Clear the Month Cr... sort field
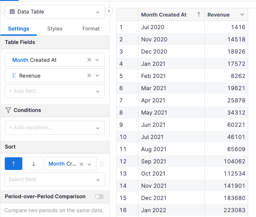Screen dimensions: 256x217 tap(81, 164)
